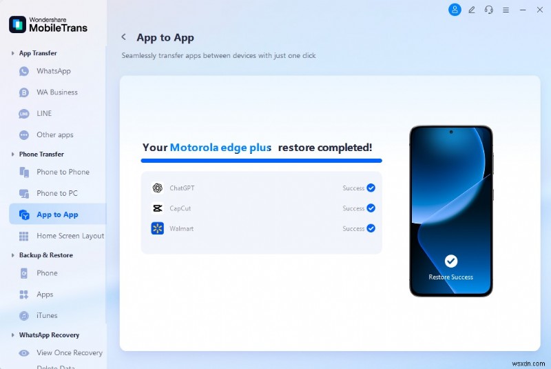
Task: Select the WA Business icon
Action: coord(24,92)
